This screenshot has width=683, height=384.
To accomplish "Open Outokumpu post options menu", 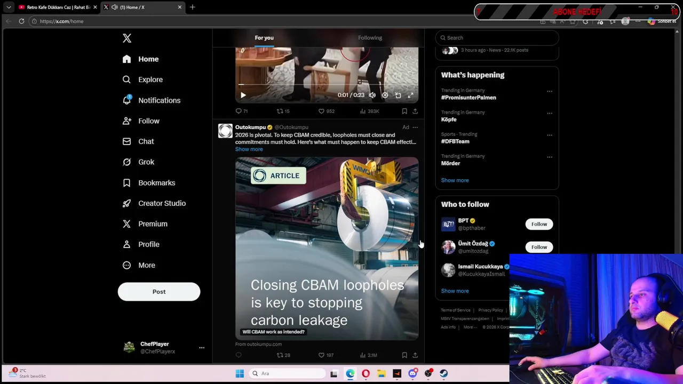I will click(x=415, y=127).
